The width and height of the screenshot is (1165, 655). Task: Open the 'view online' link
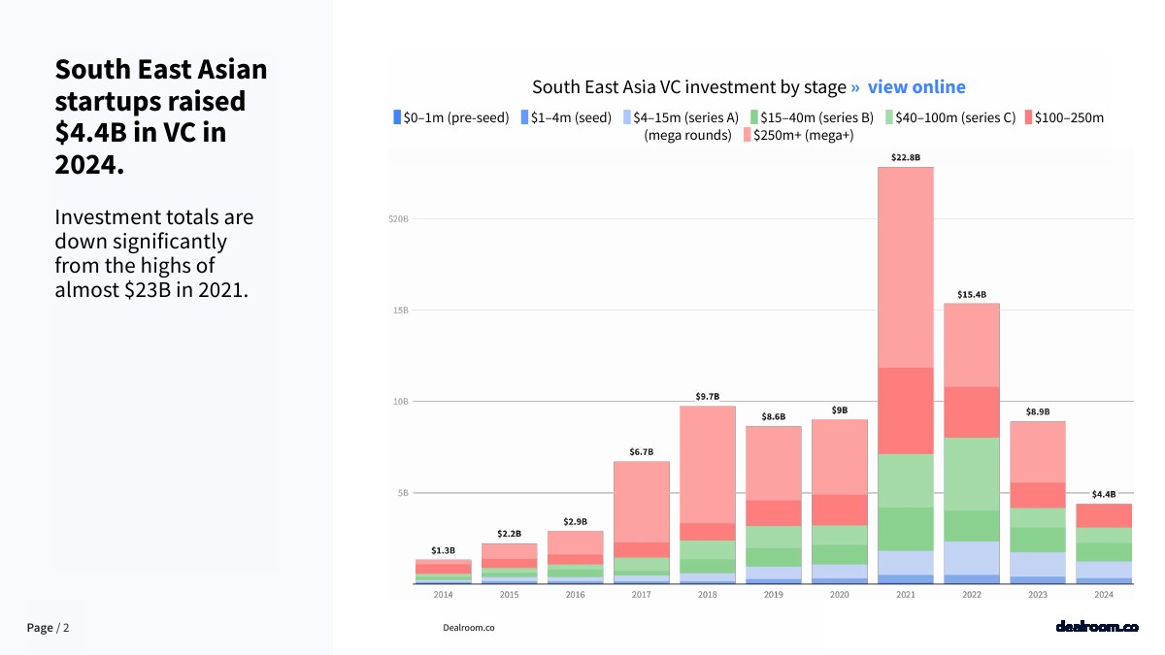915,87
